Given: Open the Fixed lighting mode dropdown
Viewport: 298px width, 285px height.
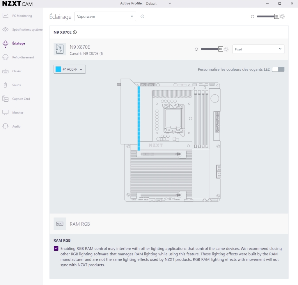Looking at the screenshot, I should pyautogui.click(x=258, y=49).
